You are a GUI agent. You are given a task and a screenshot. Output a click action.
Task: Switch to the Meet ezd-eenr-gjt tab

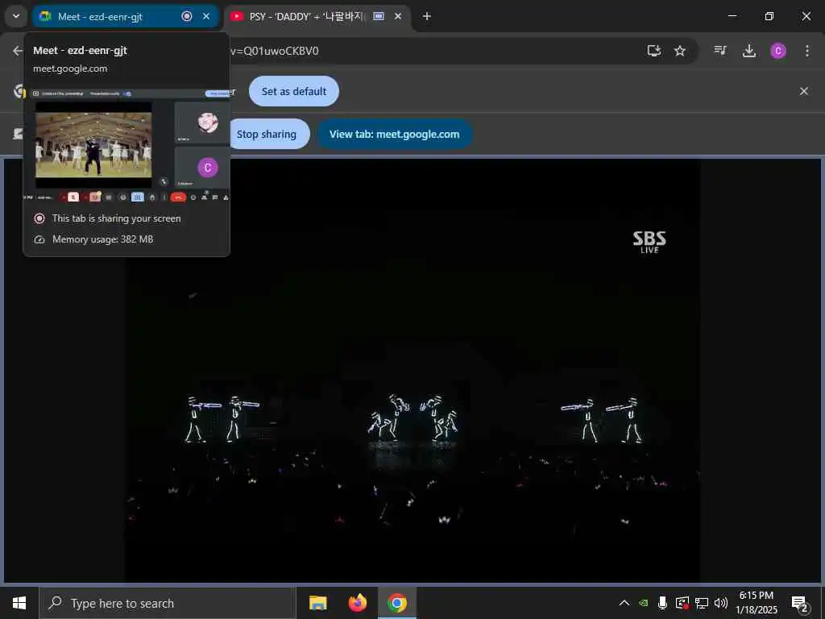(x=125, y=16)
